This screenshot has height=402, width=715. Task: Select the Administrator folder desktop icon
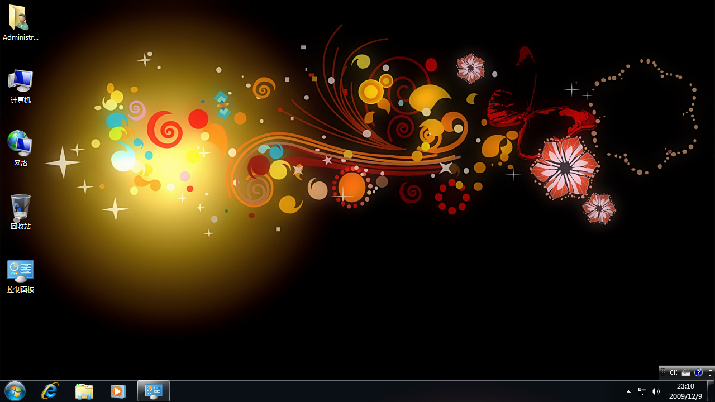(21, 22)
